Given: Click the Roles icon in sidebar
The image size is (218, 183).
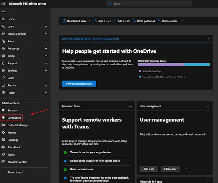Looking at the screenshot, I should [x=3, y=41].
